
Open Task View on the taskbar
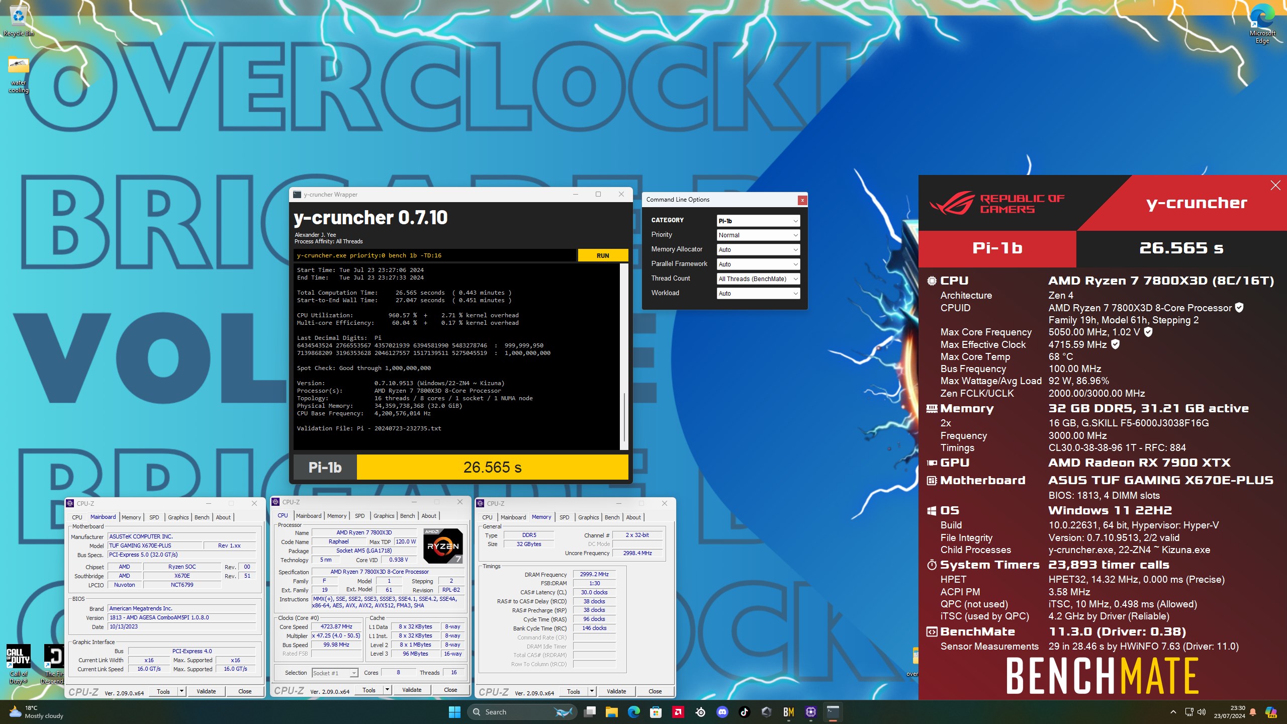tap(590, 712)
